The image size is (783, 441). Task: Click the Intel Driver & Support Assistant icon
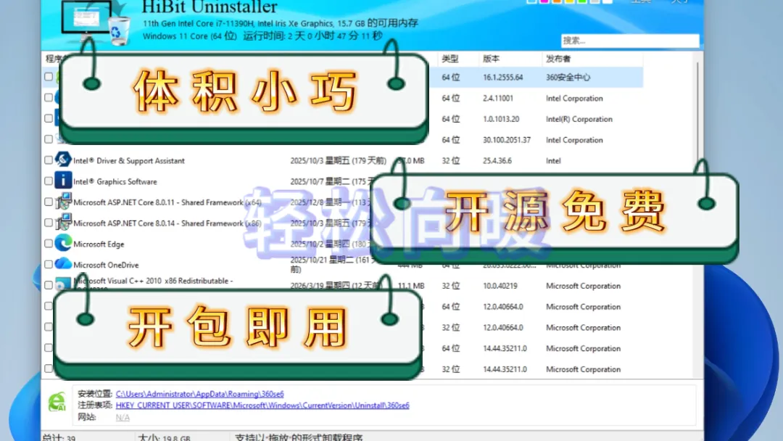pyautogui.click(x=63, y=160)
